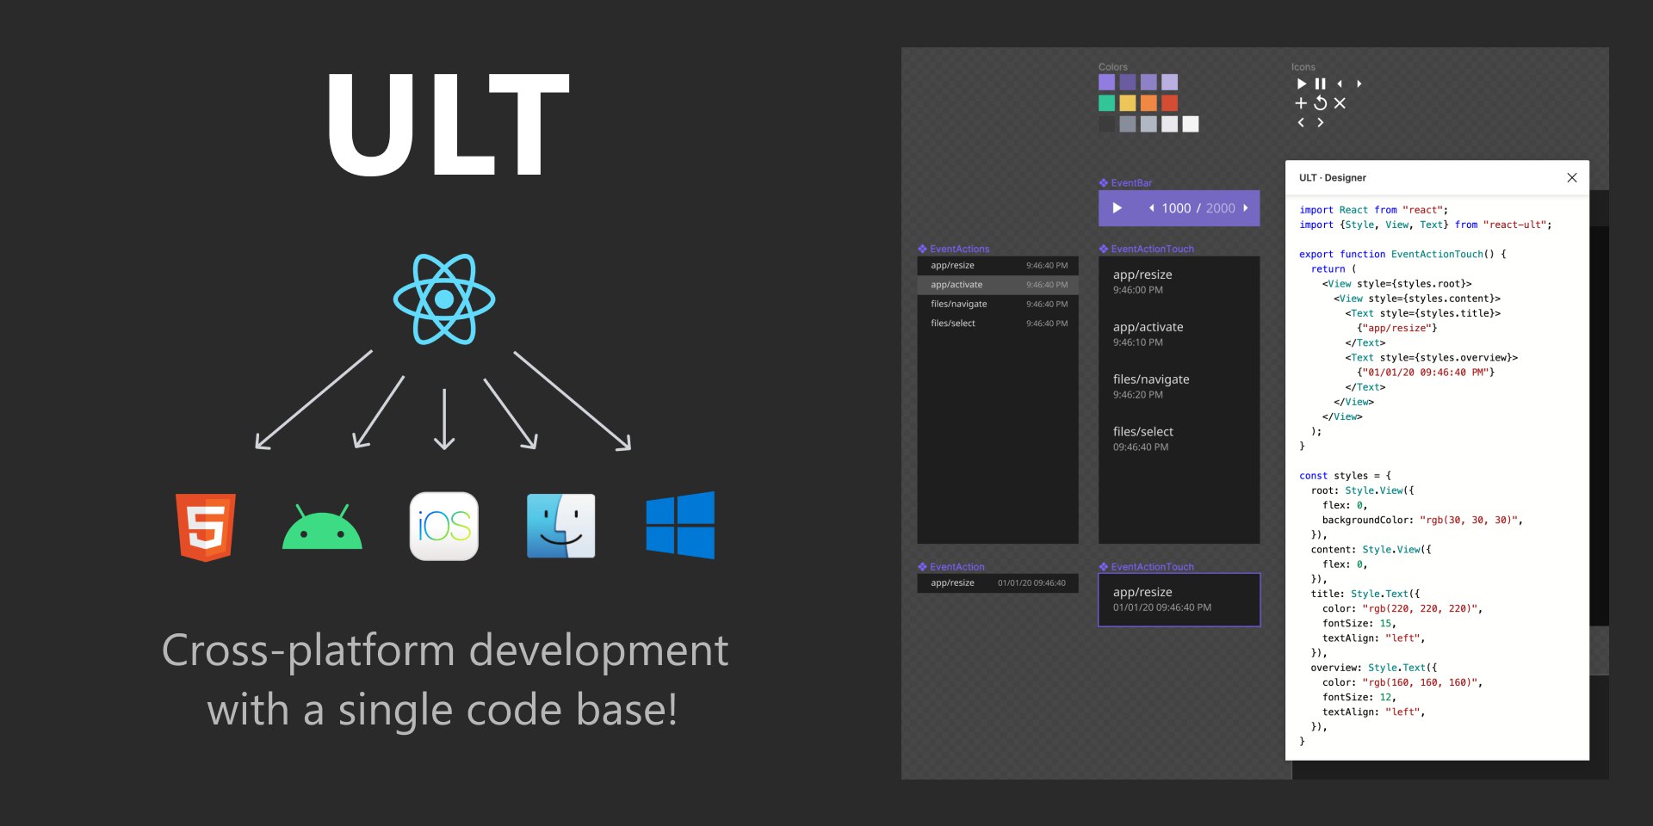The width and height of the screenshot is (1653, 826).
Task: Click the macOS Finder face logo
Action: click(561, 526)
